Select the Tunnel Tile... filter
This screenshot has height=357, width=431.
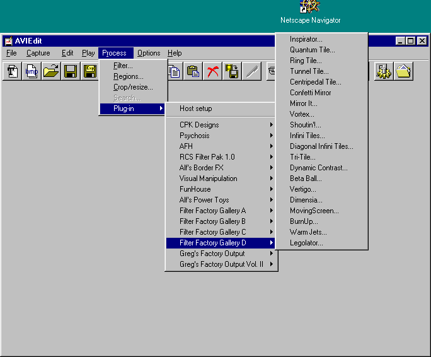pyautogui.click(x=321, y=71)
